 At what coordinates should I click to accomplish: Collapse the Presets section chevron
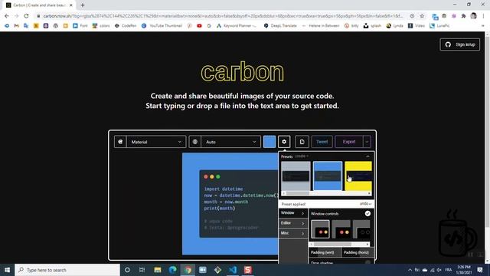(x=367, y=156)
